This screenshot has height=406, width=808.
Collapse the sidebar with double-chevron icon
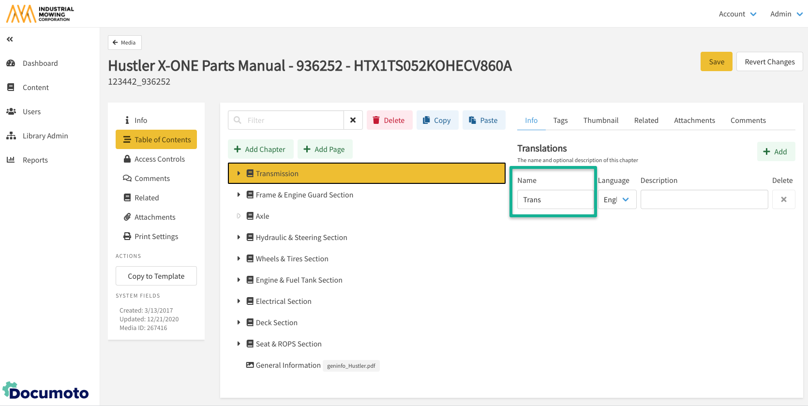pos(10,39)
